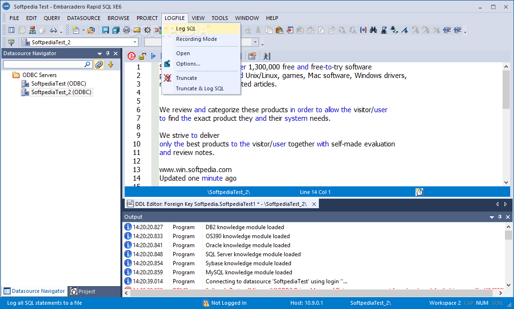Screen dimensions: 514x309
Task: Click the magnifier search icon in Datasource Navigator
Action: [88, 65]
